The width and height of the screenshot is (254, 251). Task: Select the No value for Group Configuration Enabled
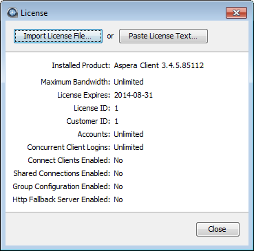pos(118,186)
